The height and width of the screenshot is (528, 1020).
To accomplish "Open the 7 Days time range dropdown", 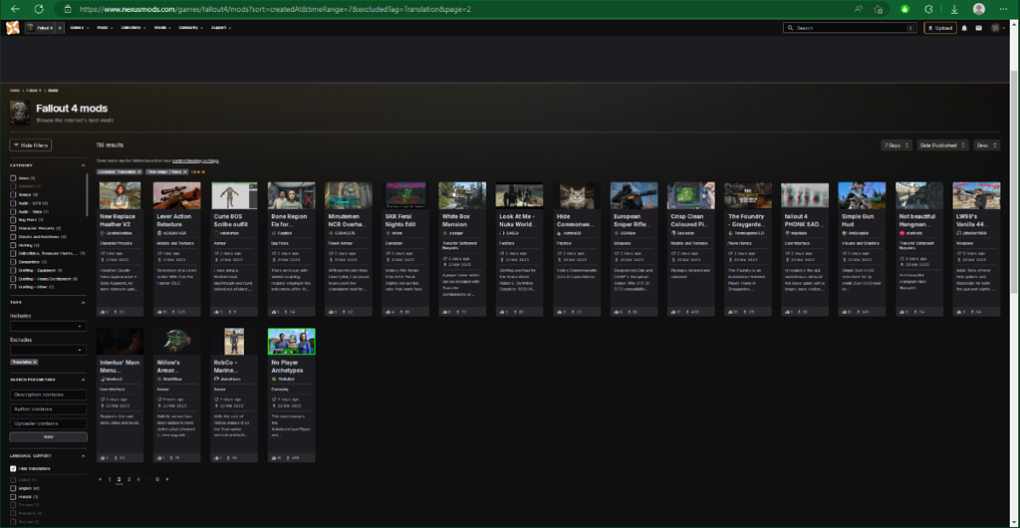I will pyautogui.click(x=896, y=145).
